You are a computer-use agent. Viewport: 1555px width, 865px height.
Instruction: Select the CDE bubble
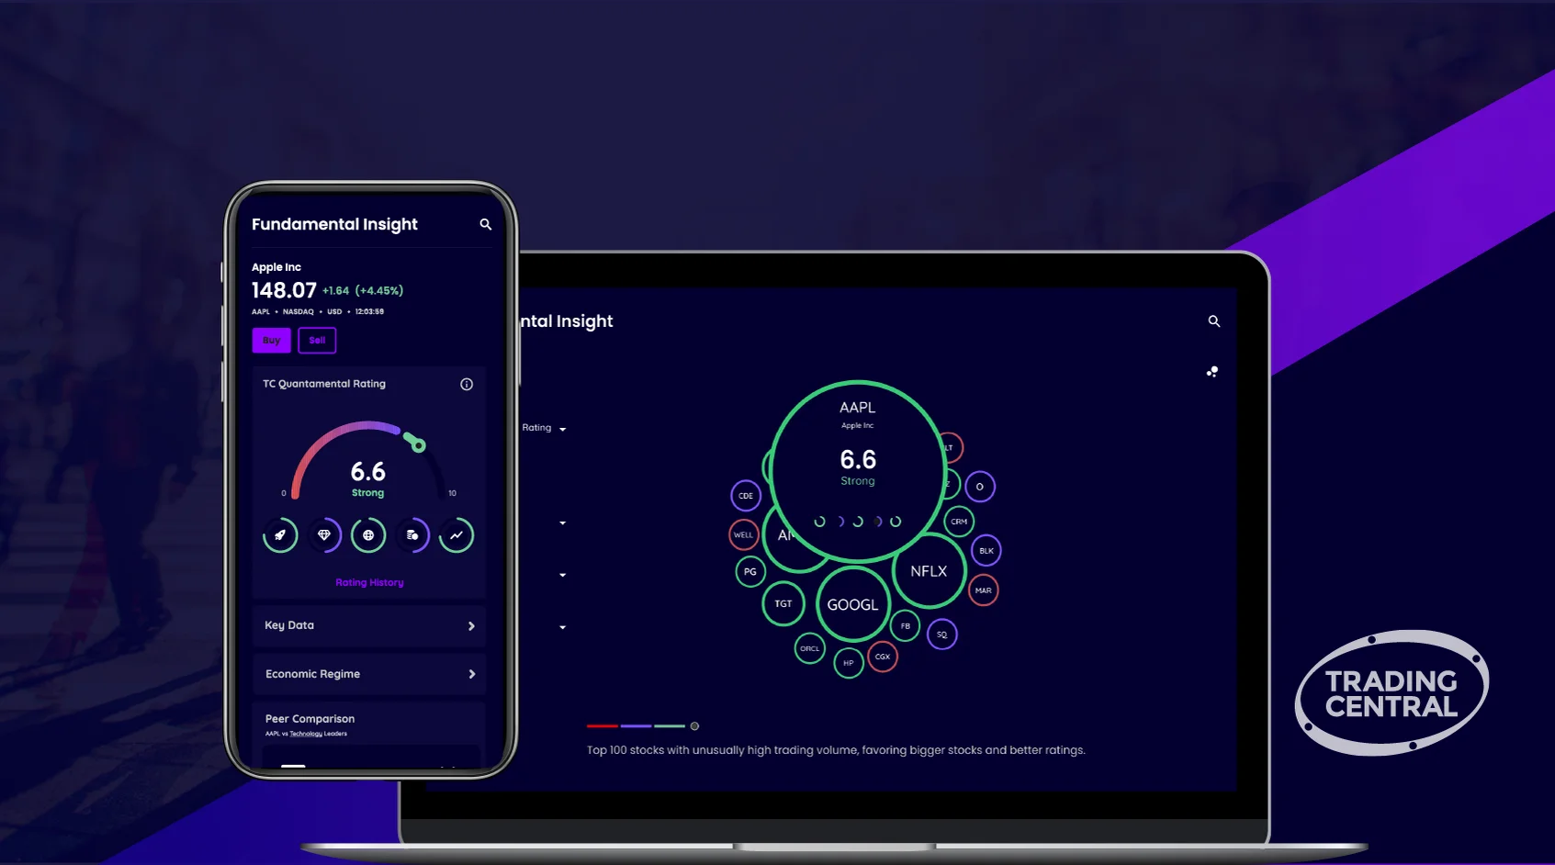click(x=746, y=496)
